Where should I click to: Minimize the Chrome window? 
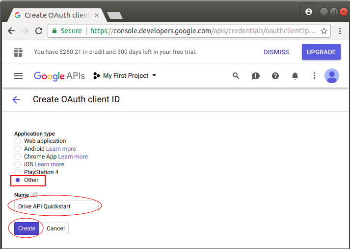[324, 12]
